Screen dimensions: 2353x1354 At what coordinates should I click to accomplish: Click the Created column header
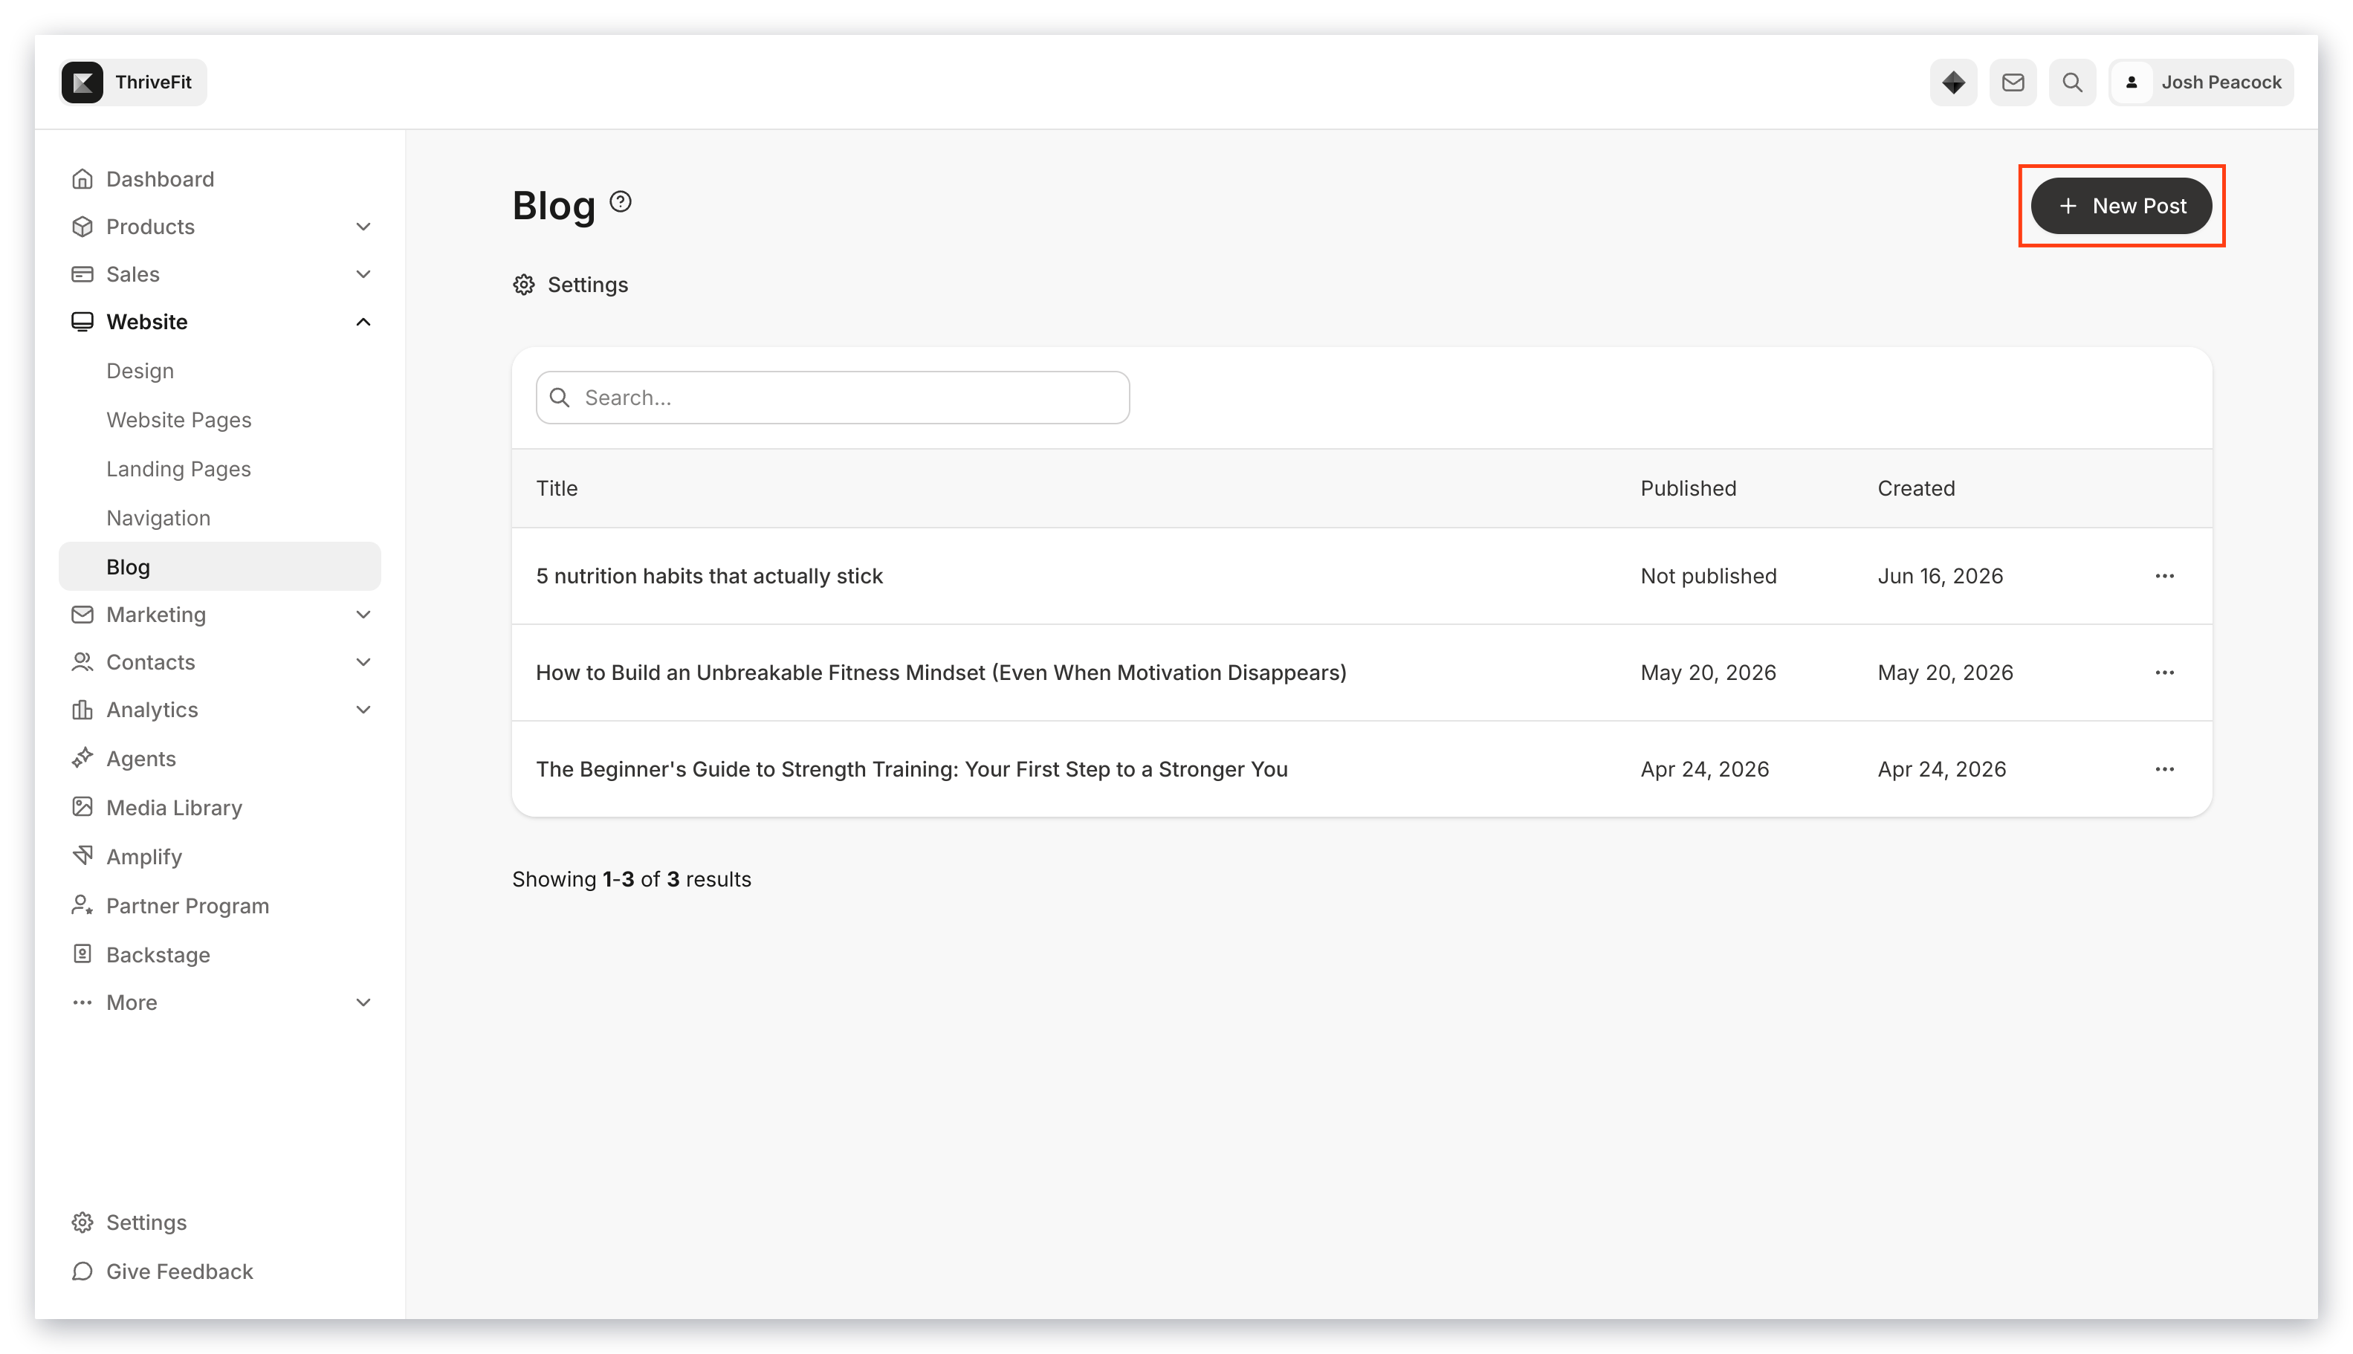click(x=1915, y=488)
